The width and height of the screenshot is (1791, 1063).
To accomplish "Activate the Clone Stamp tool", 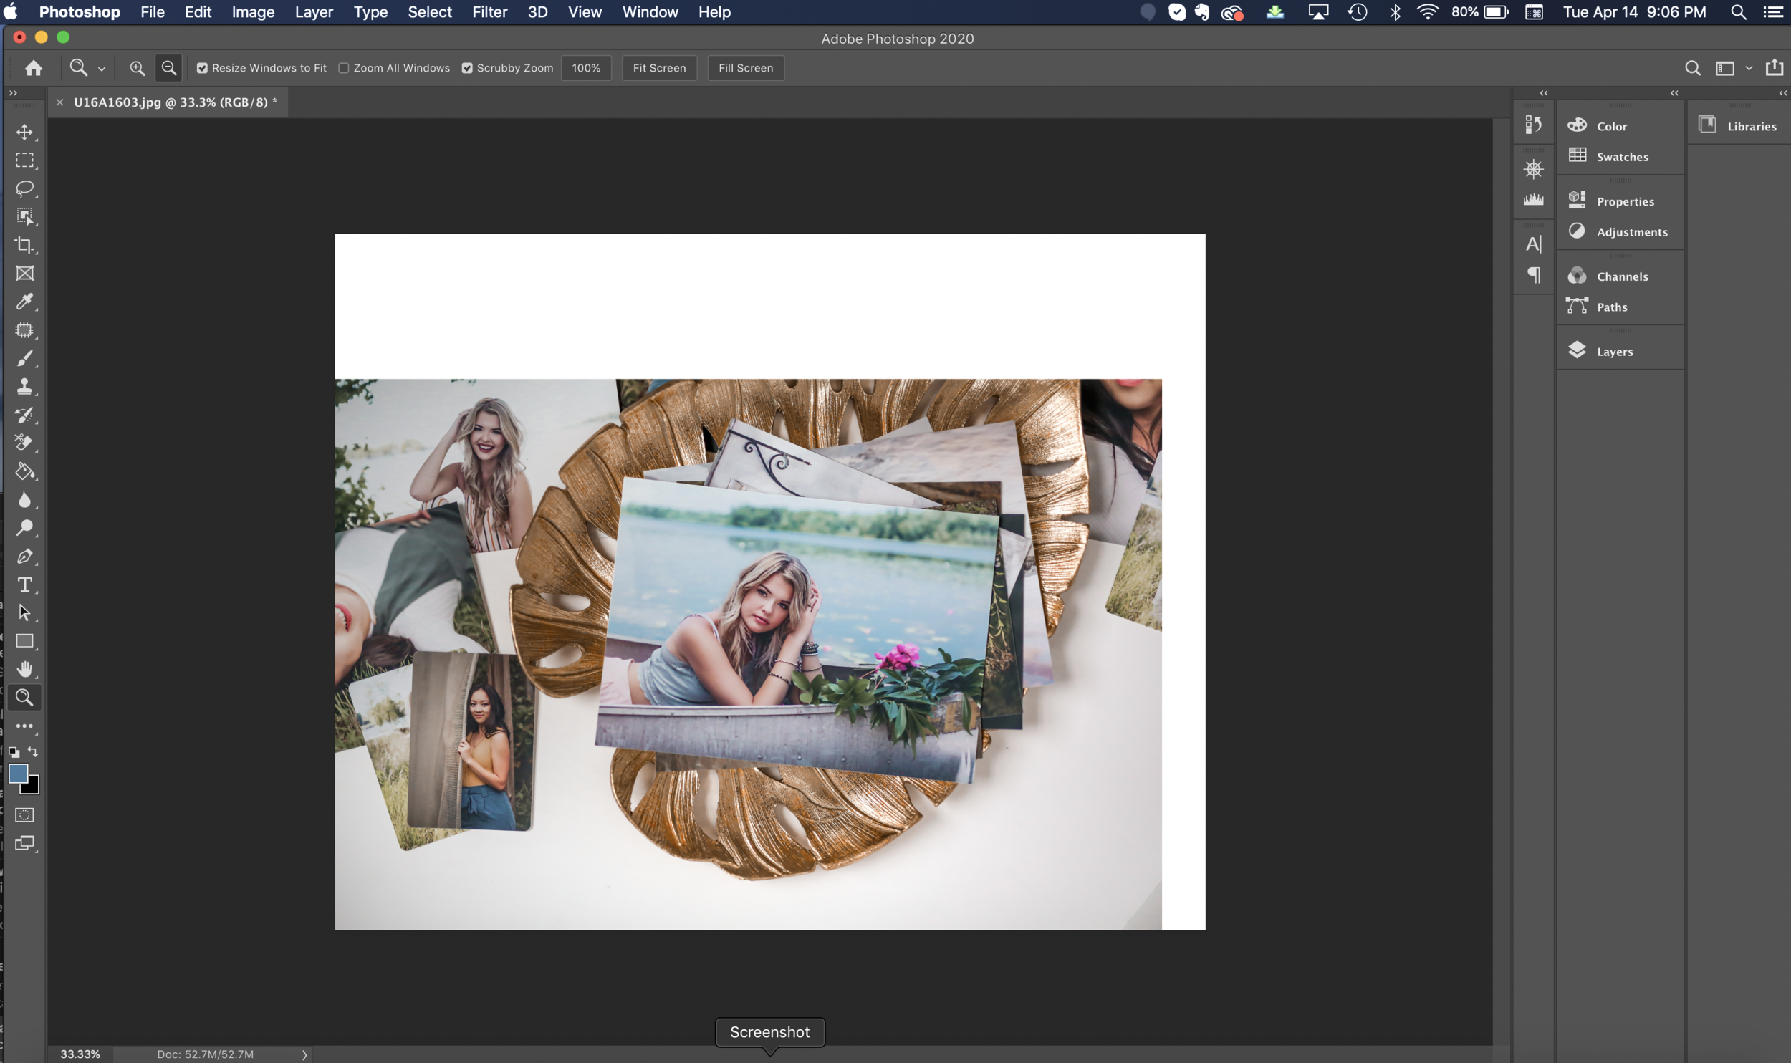I will tap(24, 387).
